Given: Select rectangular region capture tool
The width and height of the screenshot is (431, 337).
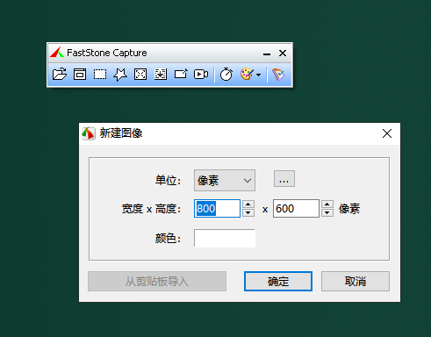Looking at the screenshot, I should pos(100,75).
